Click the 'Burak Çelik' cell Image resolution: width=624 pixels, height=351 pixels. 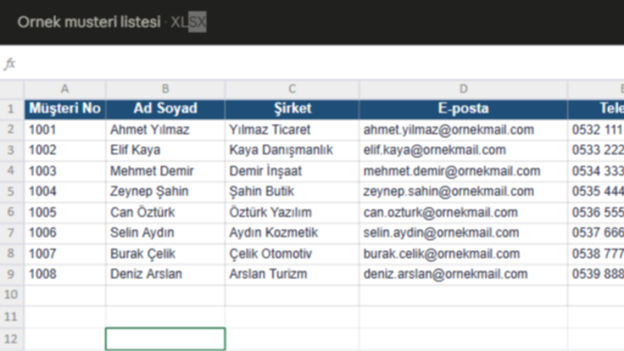[165, 254]
